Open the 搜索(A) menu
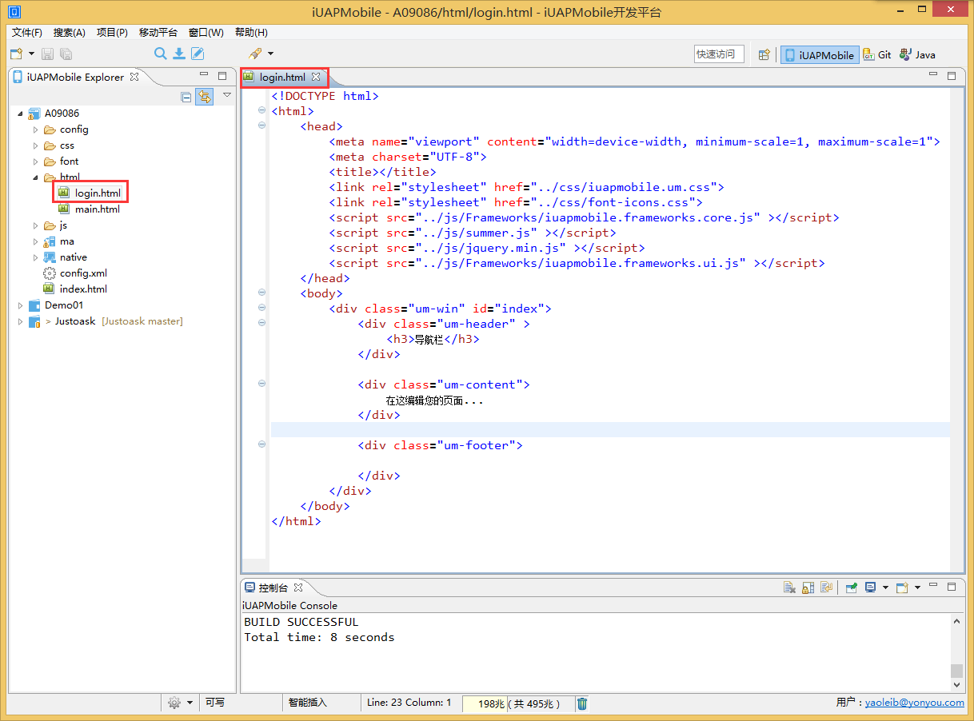This screenshot has width=974, height=721. (x=69, y=33)
